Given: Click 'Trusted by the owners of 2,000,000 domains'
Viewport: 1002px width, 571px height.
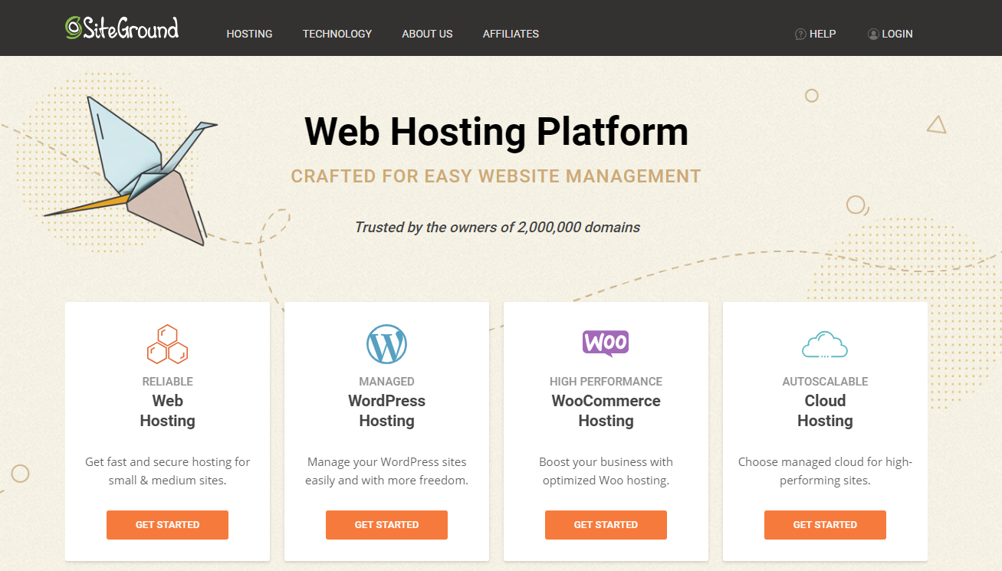Looking at the screenshot, I should pyautogui.click(x=497, y=227).
